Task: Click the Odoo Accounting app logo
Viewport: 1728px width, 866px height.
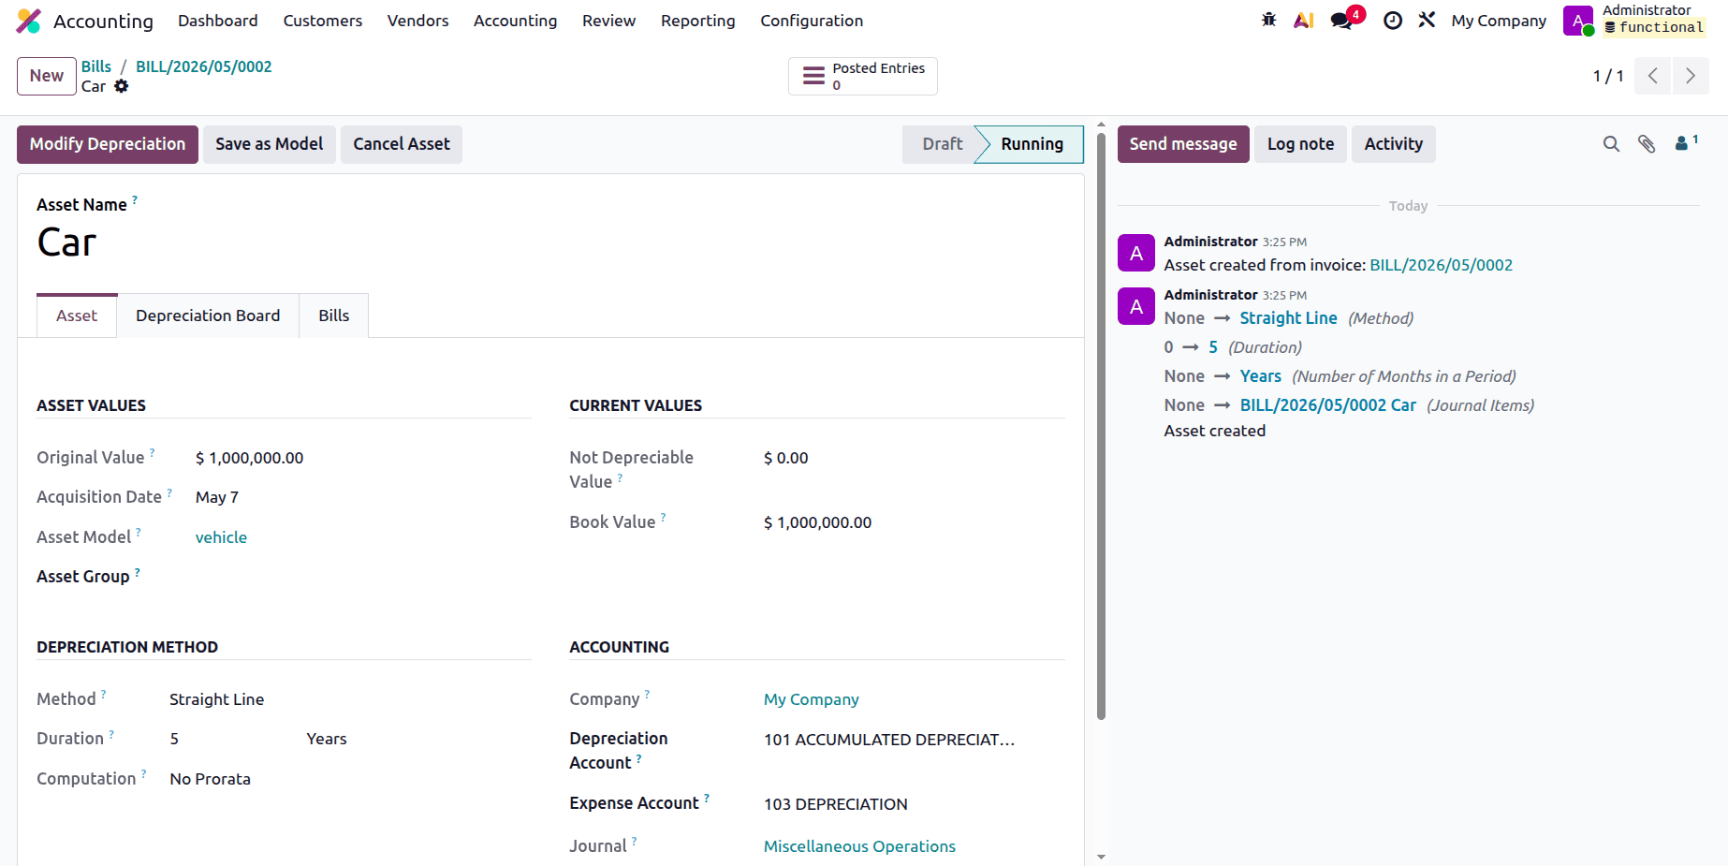Action: 29,21
